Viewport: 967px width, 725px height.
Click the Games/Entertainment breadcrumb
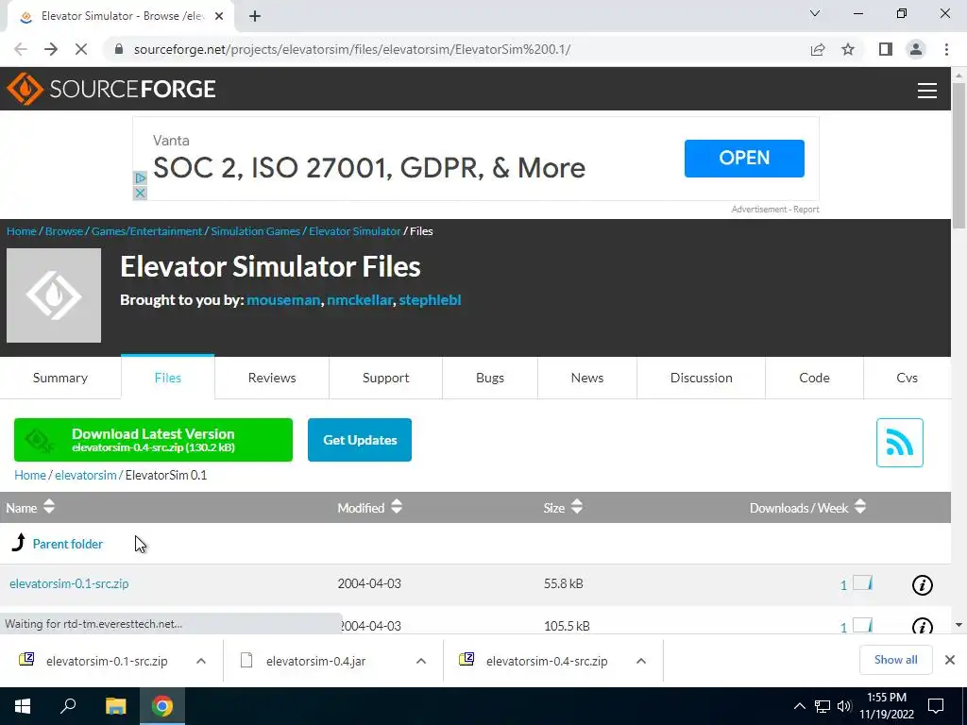[x=146, y=231]
